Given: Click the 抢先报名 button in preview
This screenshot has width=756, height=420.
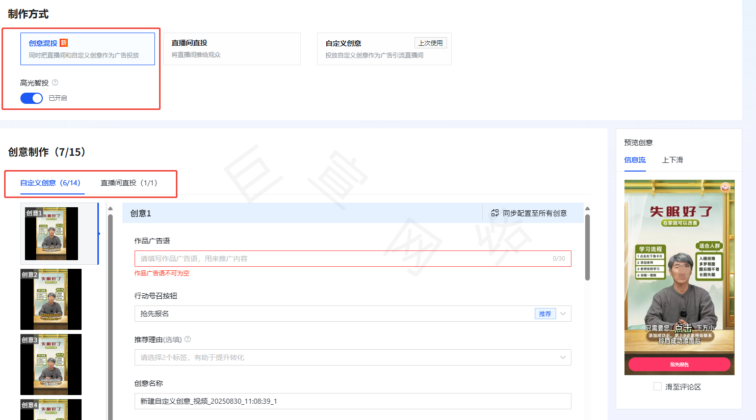Looking at the screenshot, I should (679, 364).
